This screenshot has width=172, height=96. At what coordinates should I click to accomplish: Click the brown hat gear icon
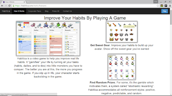131,34
